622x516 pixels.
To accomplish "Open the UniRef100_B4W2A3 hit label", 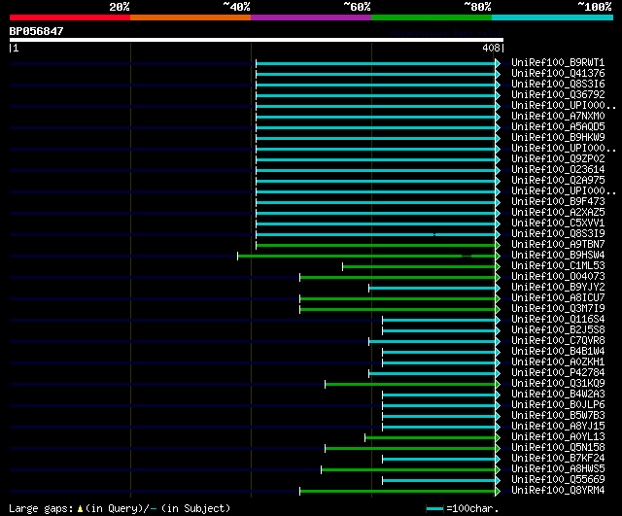I will (558, 395).
